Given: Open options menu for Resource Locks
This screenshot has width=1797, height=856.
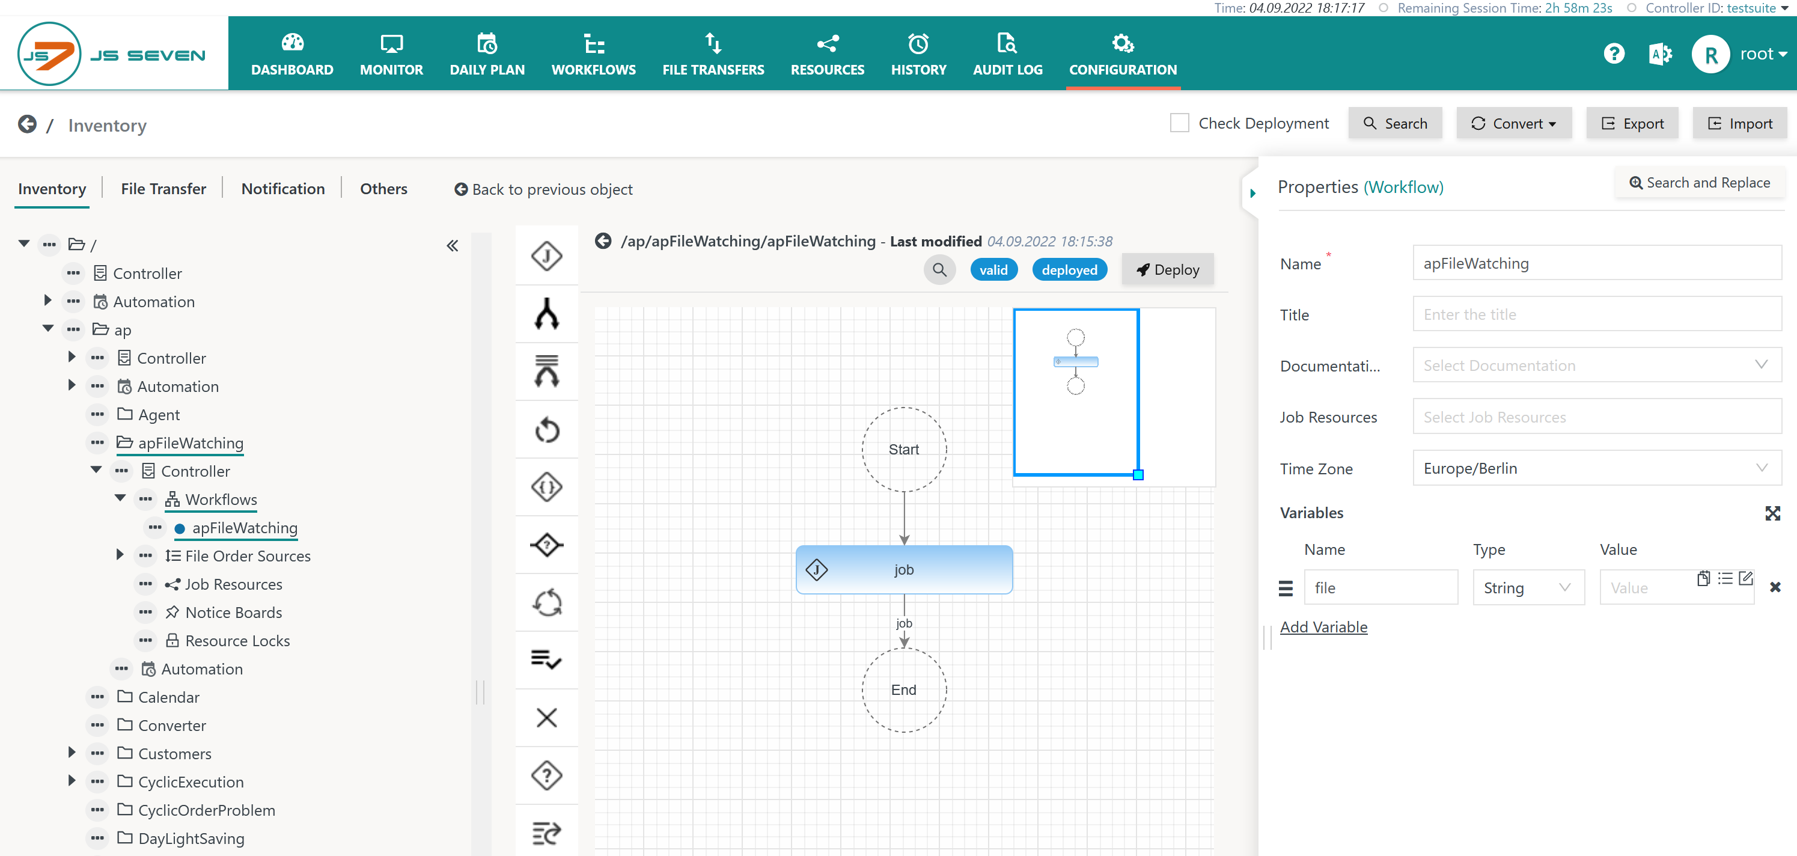Looking at the screenshot, I should click(x=145, y=640).
